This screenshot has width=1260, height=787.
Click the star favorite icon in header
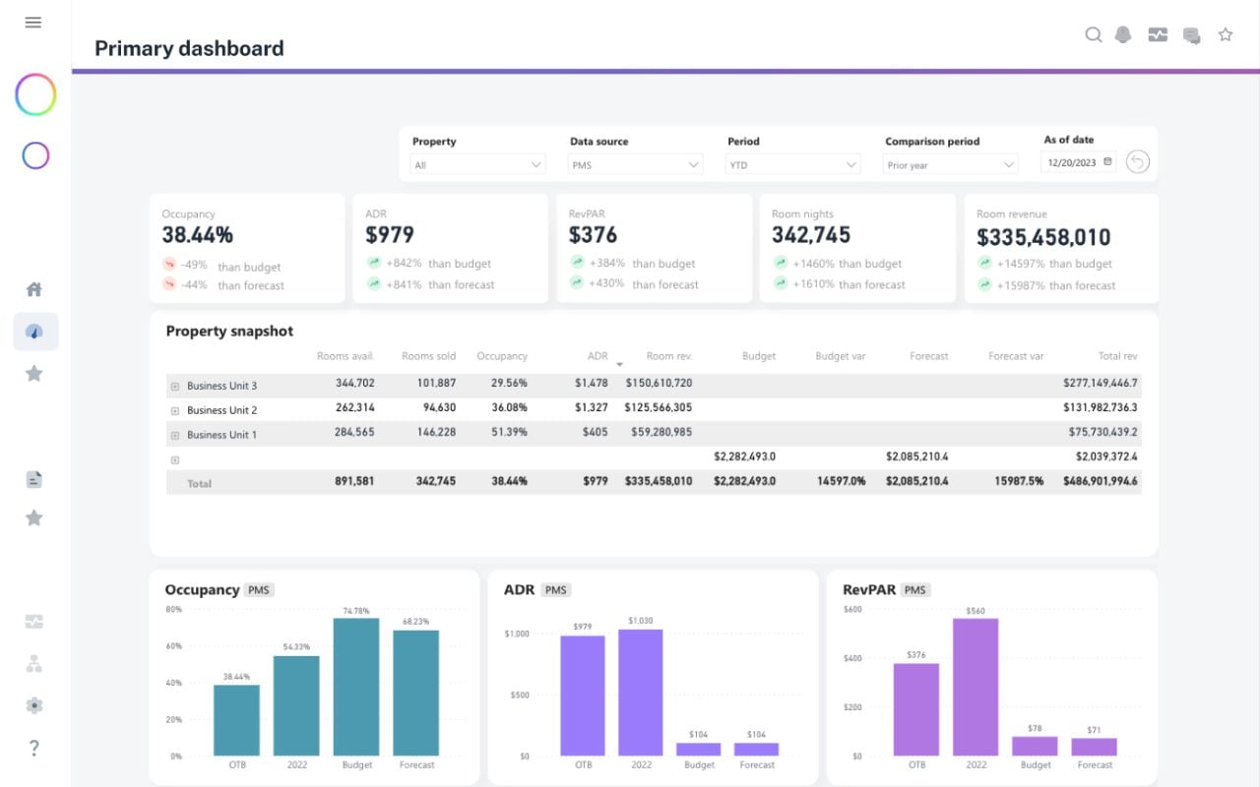1226,35
